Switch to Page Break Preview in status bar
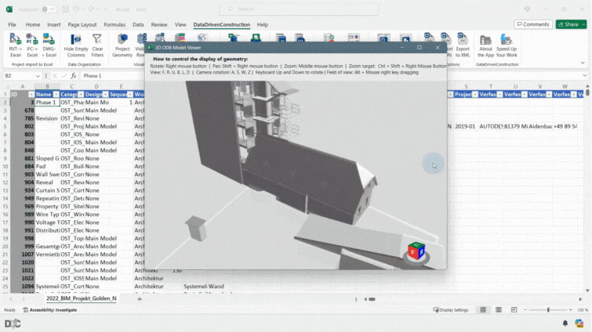 tap(514, 310)
